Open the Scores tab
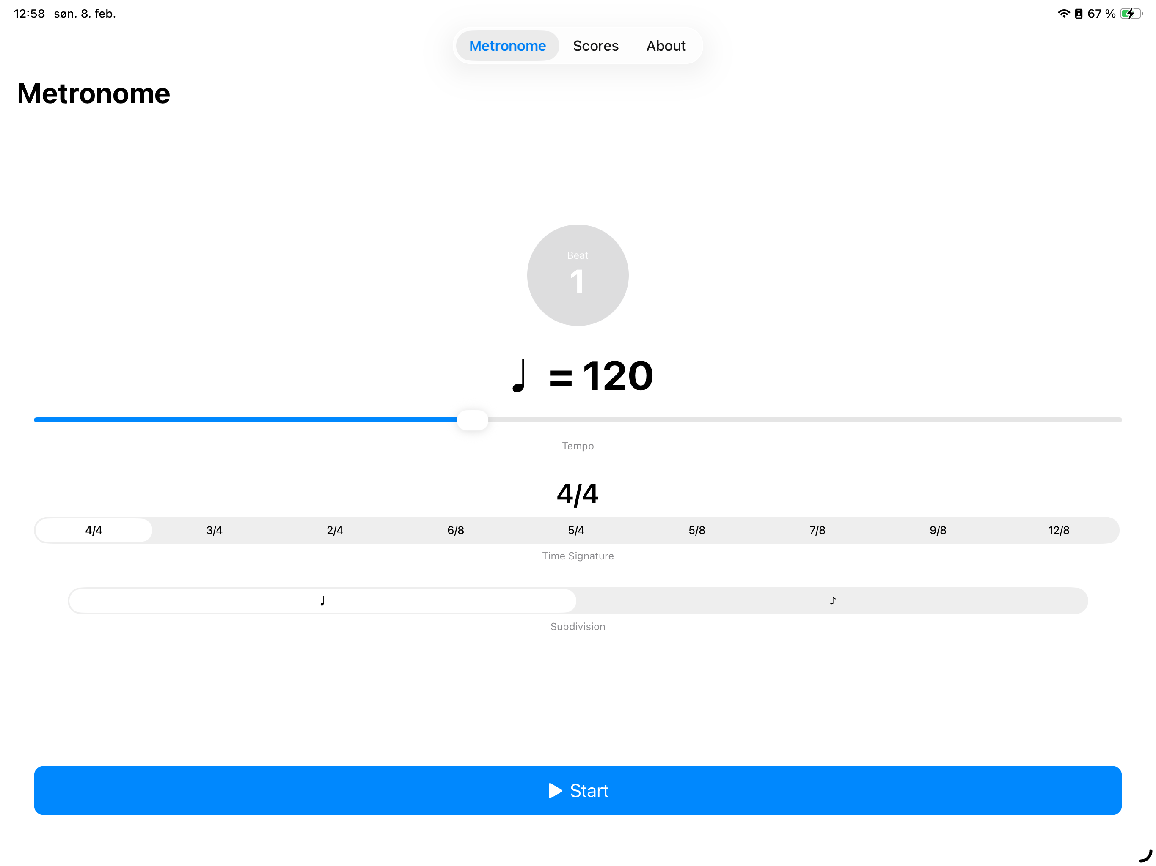 pos(595,46)
